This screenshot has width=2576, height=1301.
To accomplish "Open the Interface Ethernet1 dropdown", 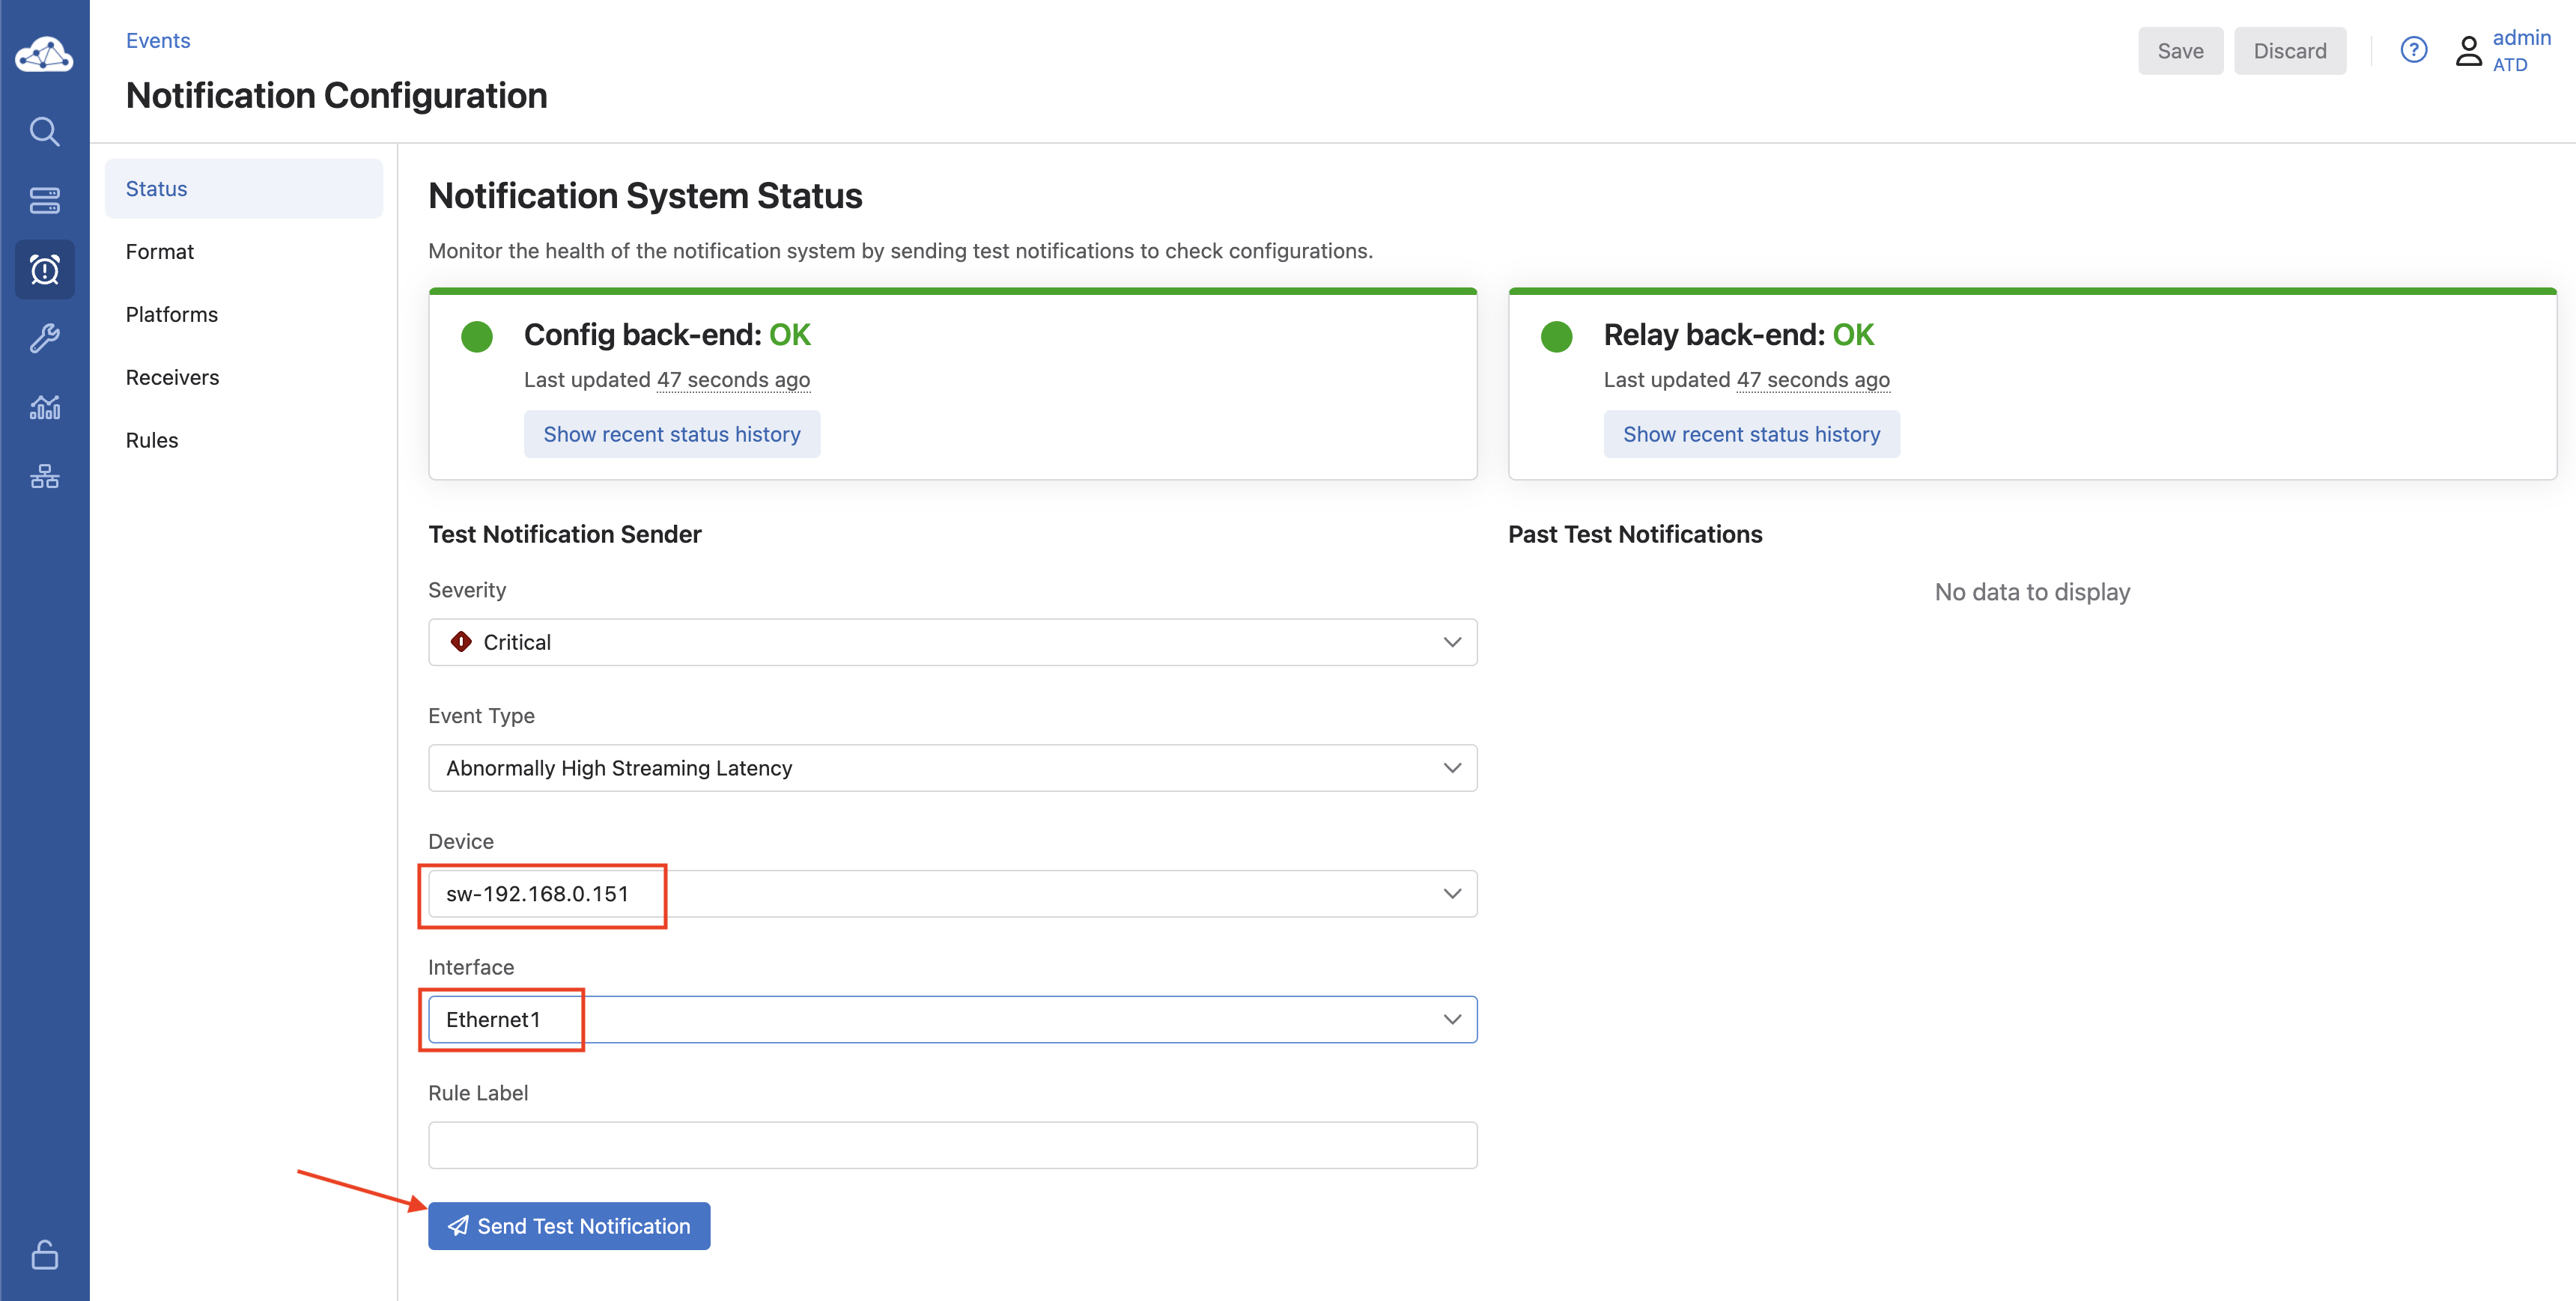I will (951, 1019).
